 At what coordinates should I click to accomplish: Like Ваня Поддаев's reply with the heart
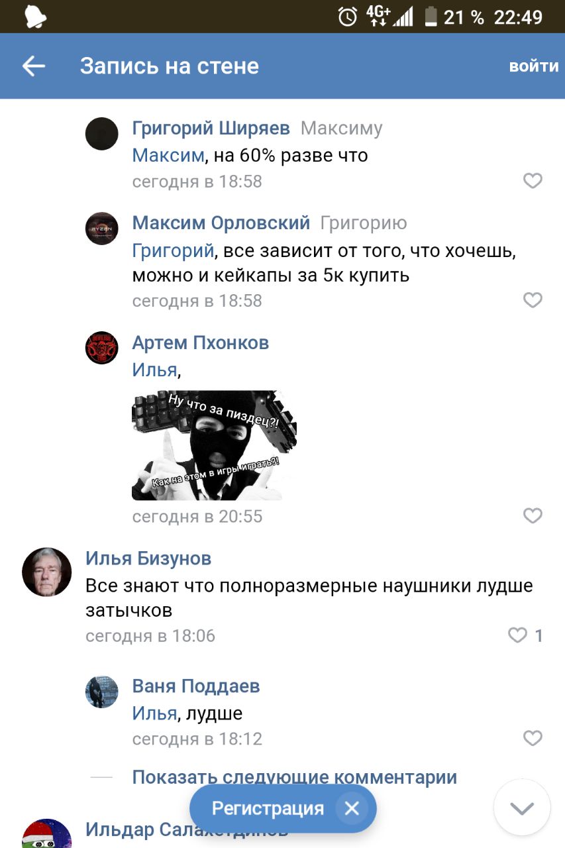(x=533, y=738)
